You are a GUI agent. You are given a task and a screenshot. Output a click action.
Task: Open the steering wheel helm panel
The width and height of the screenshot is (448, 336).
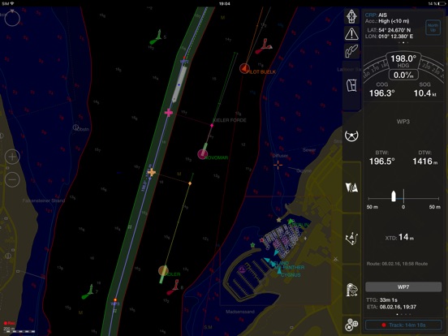pos(351,136)
